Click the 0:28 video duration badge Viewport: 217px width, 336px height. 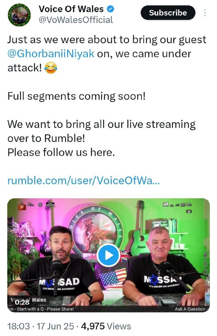(22, 302)
